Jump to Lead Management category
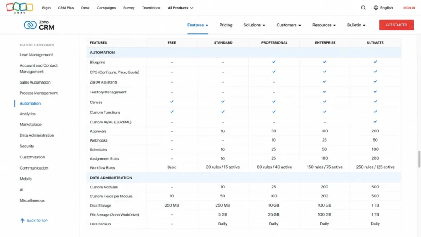 (x=36, y=55)
